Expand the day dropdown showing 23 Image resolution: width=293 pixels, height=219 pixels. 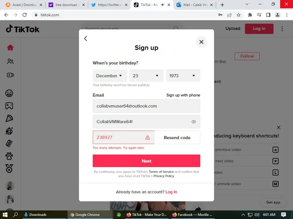pyautogui.click(x=146, y=76)
